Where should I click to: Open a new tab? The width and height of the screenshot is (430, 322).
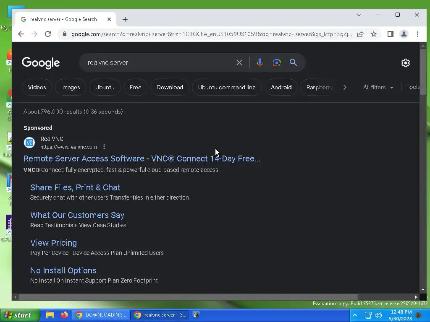click(125, 19)
